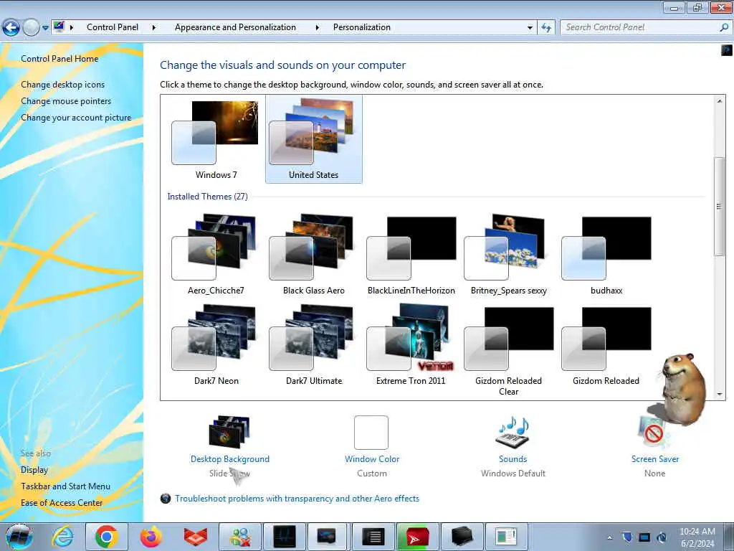Go to Control Panel Home
The width and height of the screenshot is (734, 551).
click(59, 59)
